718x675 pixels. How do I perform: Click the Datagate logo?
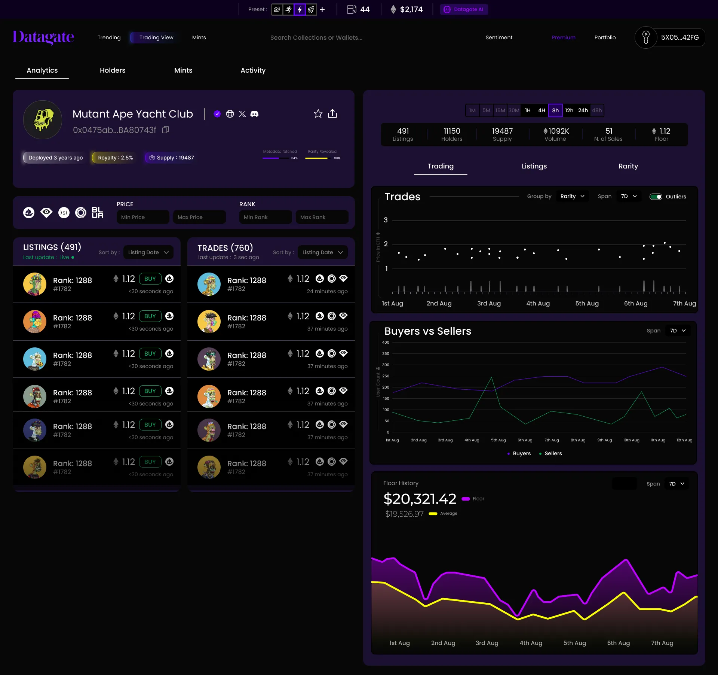tap(43, 37)
